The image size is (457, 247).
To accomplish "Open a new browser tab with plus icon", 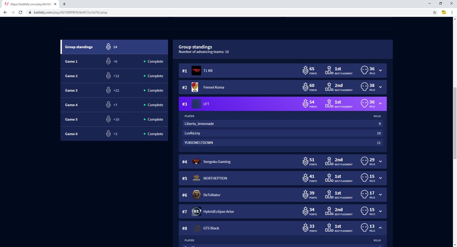I will 64,4.
